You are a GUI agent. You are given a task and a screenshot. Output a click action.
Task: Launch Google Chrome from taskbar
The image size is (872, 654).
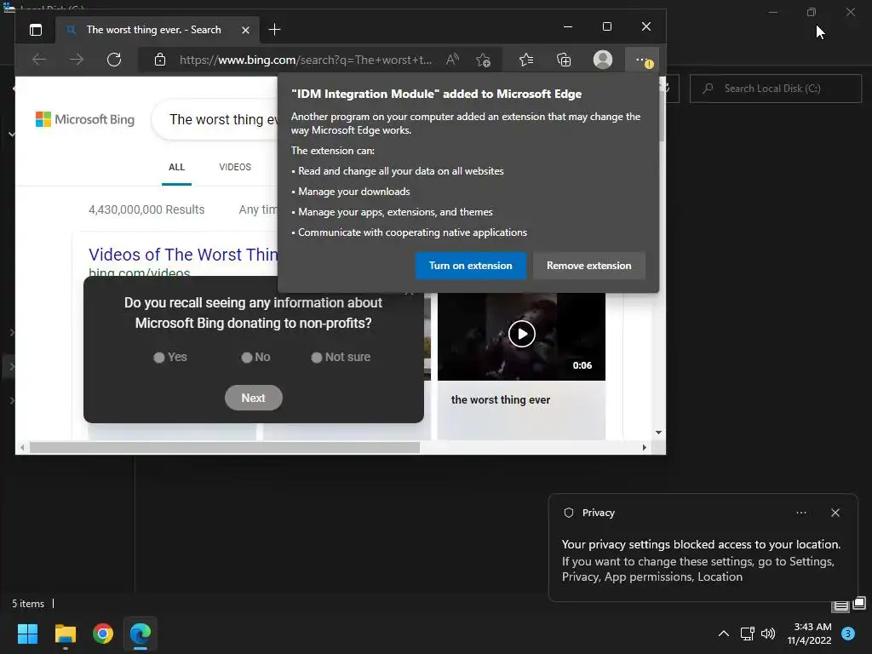click(103, 634)
